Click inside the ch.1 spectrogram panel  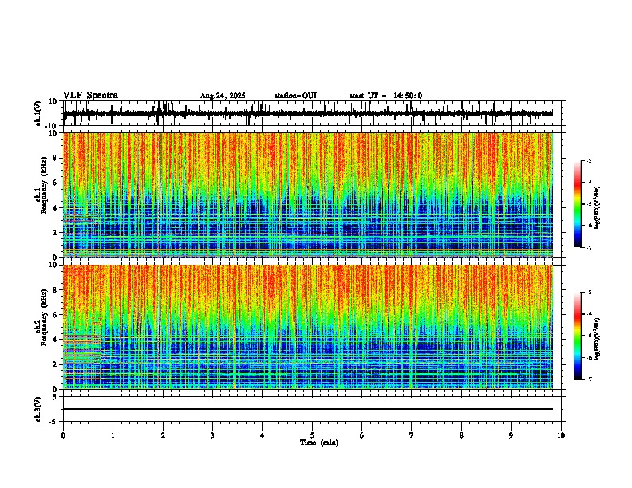pos(308,195)
